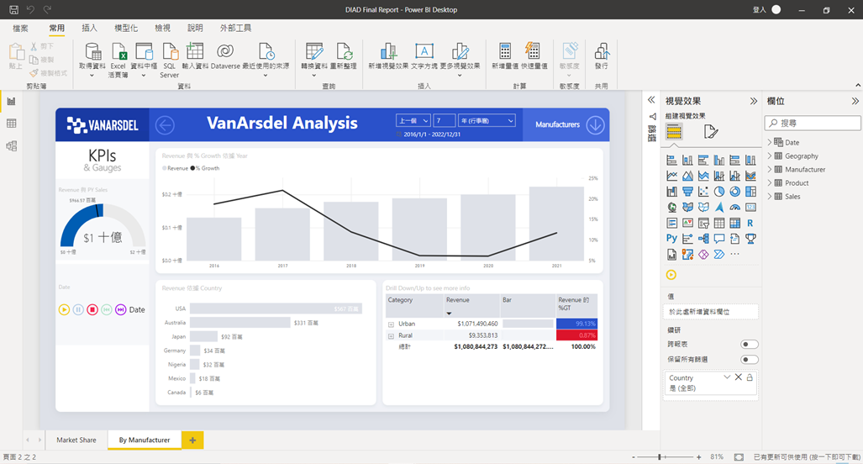The image size is (863, 464).
Task: Open Report view in left sidebar
Action: (11, 101)
